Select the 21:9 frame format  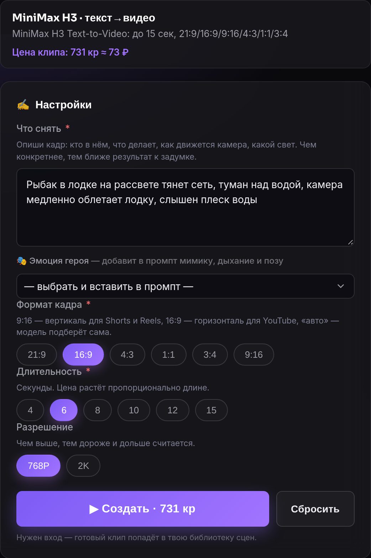point(37,355)
